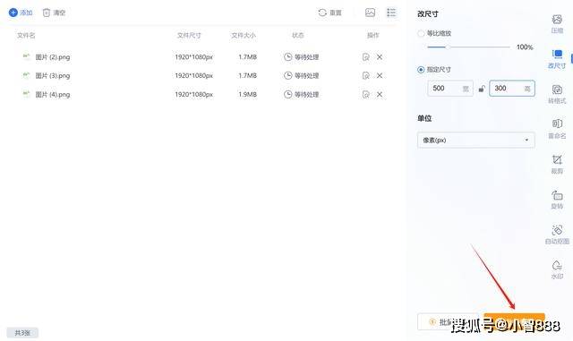Click the 文件名 column header
This screenshot has width=573, height=341.
point(26,36)
